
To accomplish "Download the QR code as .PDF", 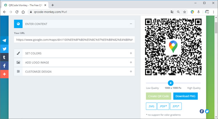I will click(163, 106).
